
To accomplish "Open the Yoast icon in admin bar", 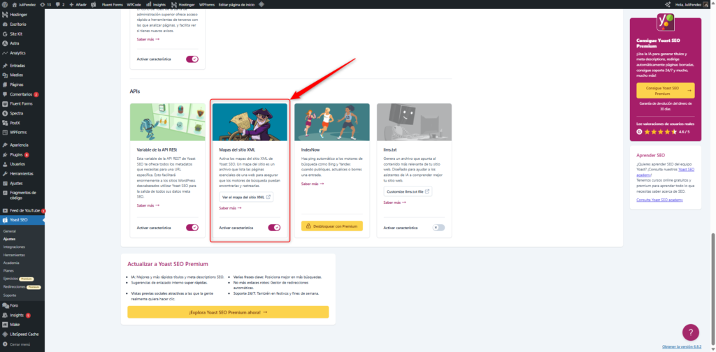I will pyautogui.click(x=94, y=4).
